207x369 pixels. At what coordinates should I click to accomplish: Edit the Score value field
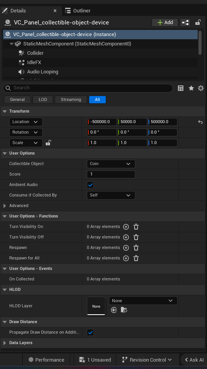point(111,174)
